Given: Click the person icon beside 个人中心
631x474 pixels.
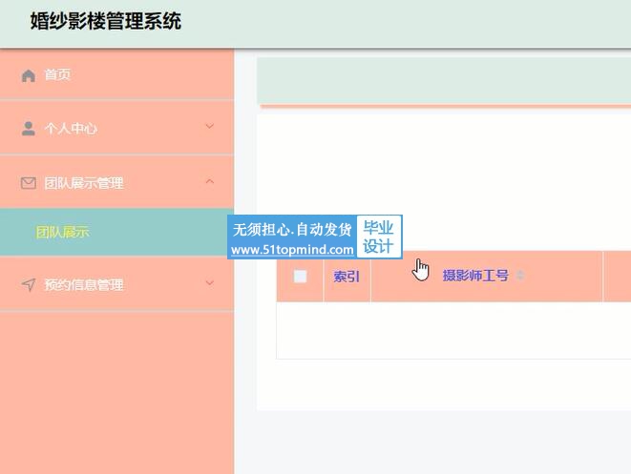Looking at the screenshot, I should pyautogui.click(x=28, y=129).
